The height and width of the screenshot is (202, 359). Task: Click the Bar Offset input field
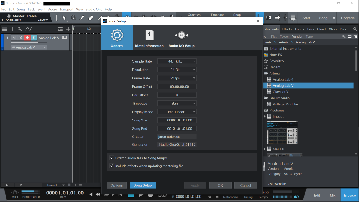[x=177, y=95]
